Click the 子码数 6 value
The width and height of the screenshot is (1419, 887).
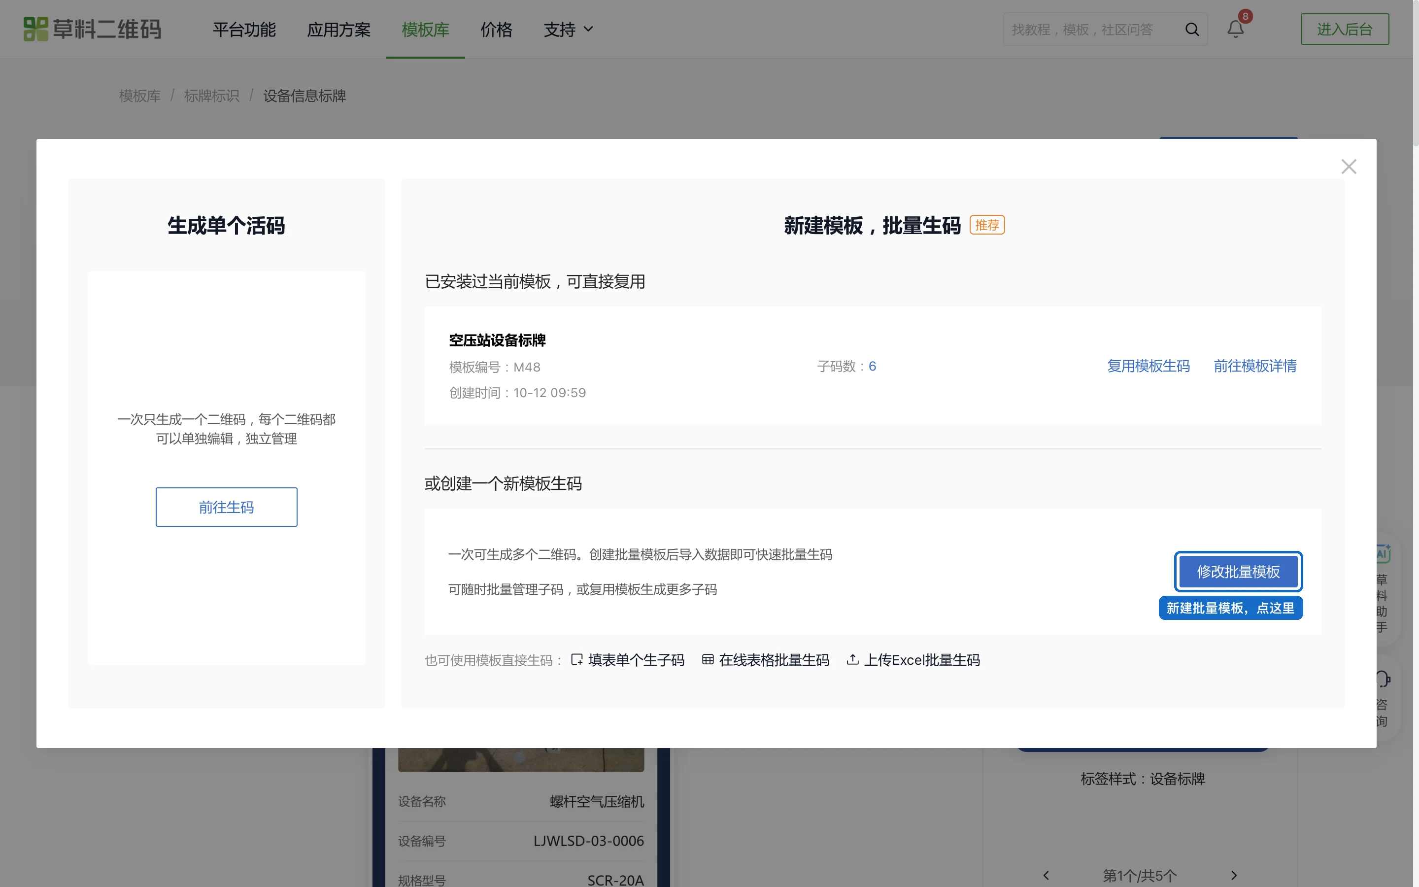tap(872, 366)
